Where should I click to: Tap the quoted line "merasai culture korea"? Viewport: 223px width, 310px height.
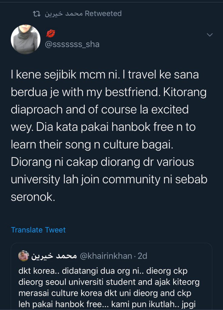point(105,293)
